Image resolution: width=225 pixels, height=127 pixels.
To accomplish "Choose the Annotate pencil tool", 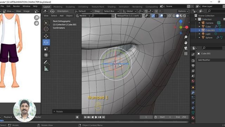I will coord(46,62).
